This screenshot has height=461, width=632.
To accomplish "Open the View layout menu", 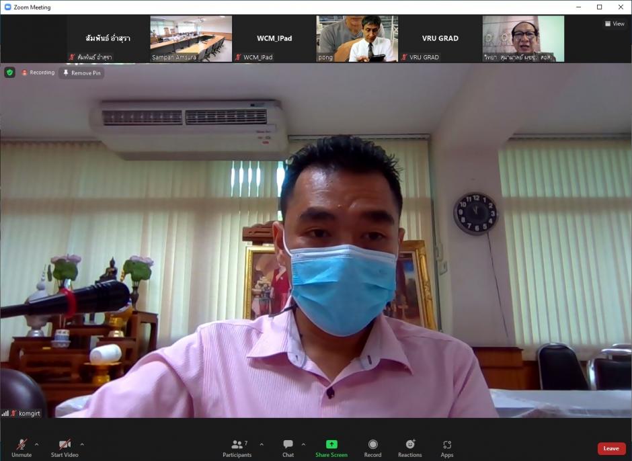I will click(615, 24).
